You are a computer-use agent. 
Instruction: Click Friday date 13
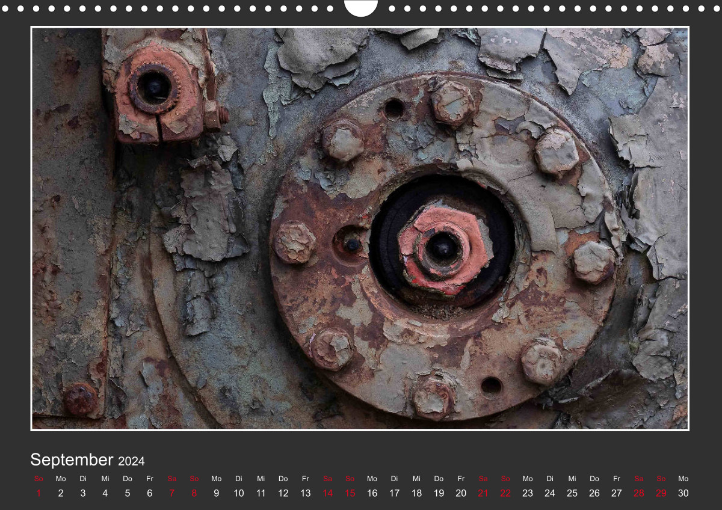pyautogui.click(x=306, y=493)
